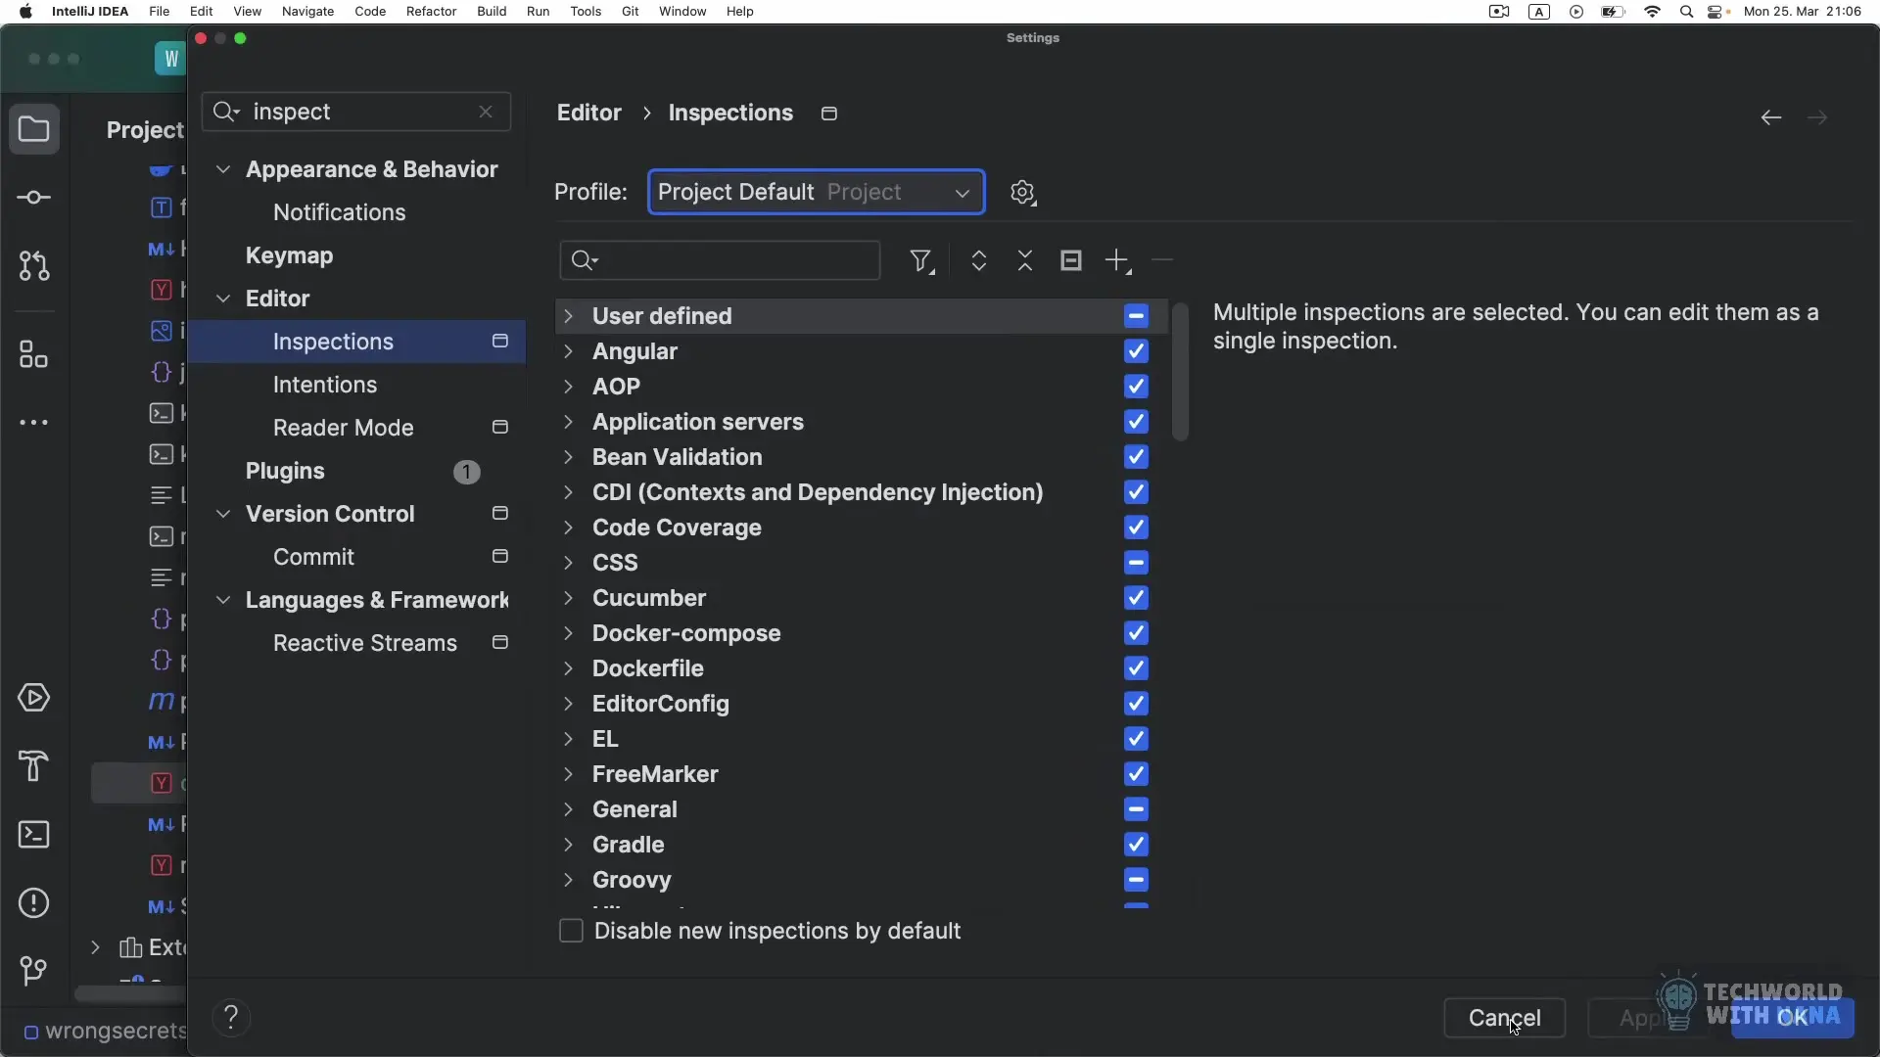Viewport: 1880px width, 1057px height.
Task: Select Plugins settings page
Action: [x=285, y=471]
